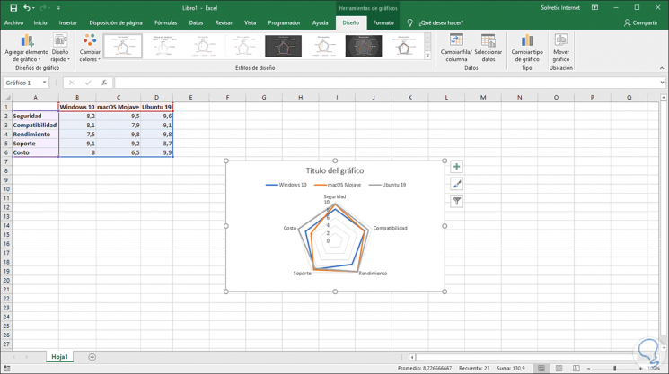This screenshot has height=374, width=669.
Task: Select cell Ubuntu 19 header
Action: pyautogui.click(x=156, y=107)
